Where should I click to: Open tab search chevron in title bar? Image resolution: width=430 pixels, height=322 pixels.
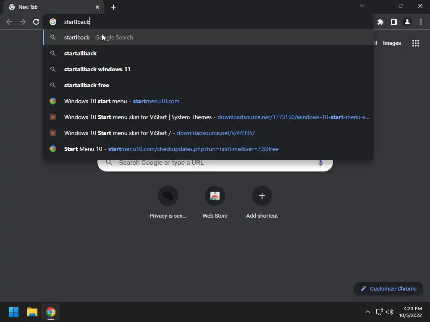coord(362,6)
